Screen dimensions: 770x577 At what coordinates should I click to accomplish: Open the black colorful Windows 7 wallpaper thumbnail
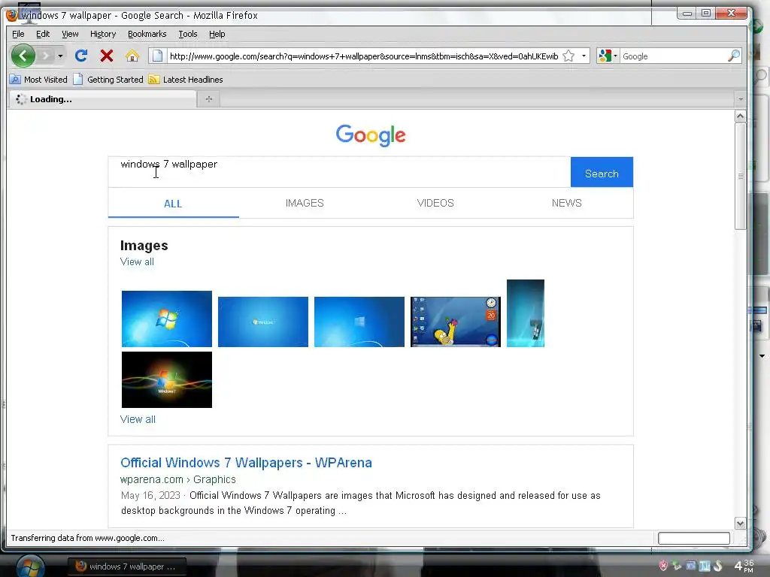coord(167,379)
